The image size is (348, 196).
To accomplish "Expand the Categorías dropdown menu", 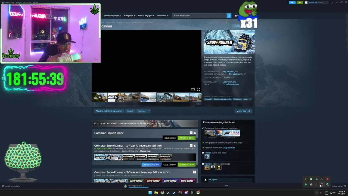I will (x=130, y=16).
